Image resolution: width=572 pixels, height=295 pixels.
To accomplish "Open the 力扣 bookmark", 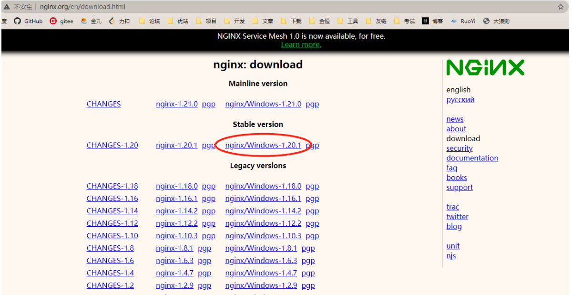I will pos(119,21).
